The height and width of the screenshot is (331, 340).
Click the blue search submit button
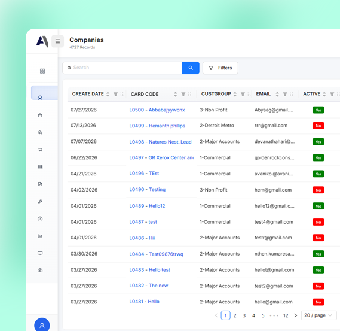191,68
